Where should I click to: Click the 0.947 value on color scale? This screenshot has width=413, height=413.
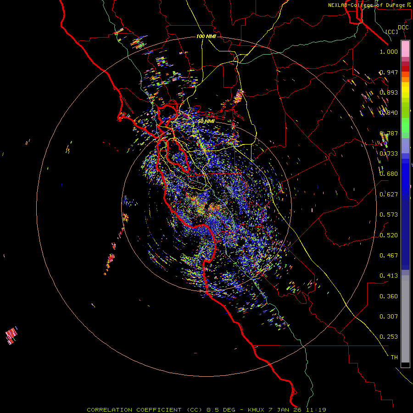coord(389,72)
